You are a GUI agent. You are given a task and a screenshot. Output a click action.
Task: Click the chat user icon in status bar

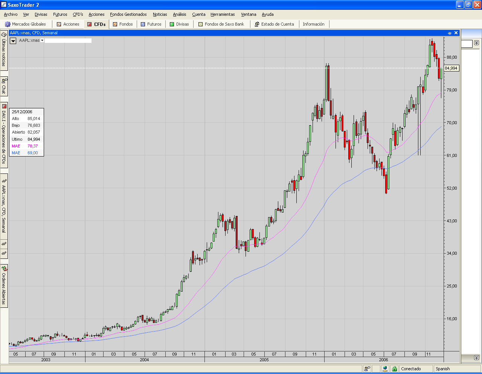pos(367,369)
